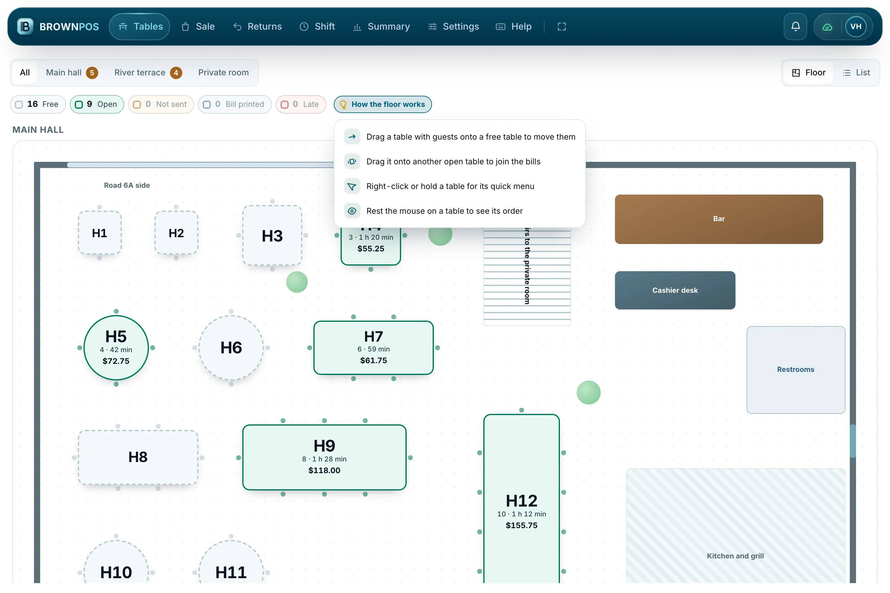This screenshot has width=890, height=593.
Task: Open round table H5
Action: [x=116, y=347]
